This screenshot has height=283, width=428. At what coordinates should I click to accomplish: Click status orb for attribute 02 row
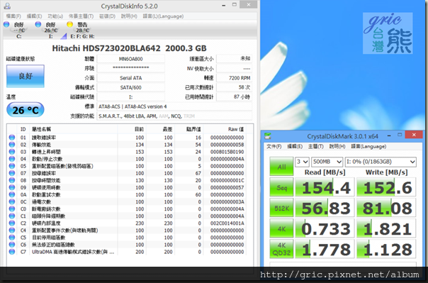tap(12, 145)
